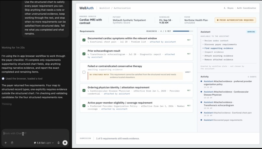Click 'attached by assistant' on Preferred Provider Organization row

114,109
